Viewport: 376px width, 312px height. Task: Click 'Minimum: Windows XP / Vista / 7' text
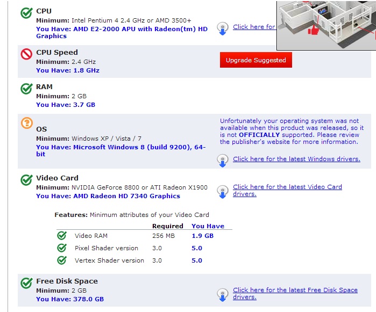pos(89,139)
